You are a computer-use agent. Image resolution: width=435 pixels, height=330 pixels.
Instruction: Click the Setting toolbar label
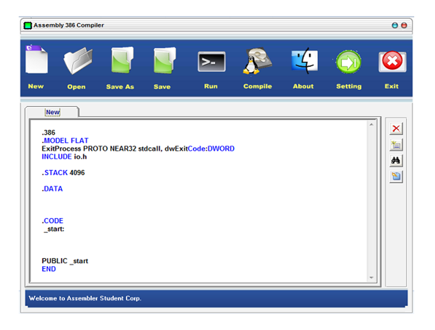[x=349, y=87]
